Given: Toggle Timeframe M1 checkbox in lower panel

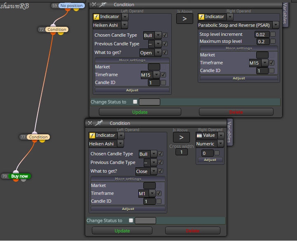Looking at the screenshot, I should click(x=159, y=194).
